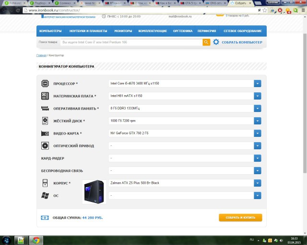This screenshot has width=307, height=245.
Task: Click the browser address bar
Action: click(x=141, y=10)
